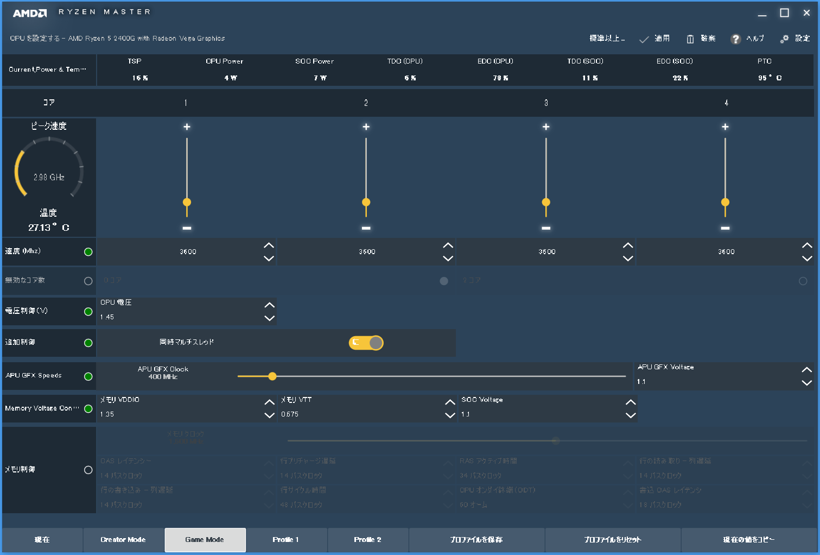
Task: Click core 3 speed slider handle
Action: click(546, 202)
